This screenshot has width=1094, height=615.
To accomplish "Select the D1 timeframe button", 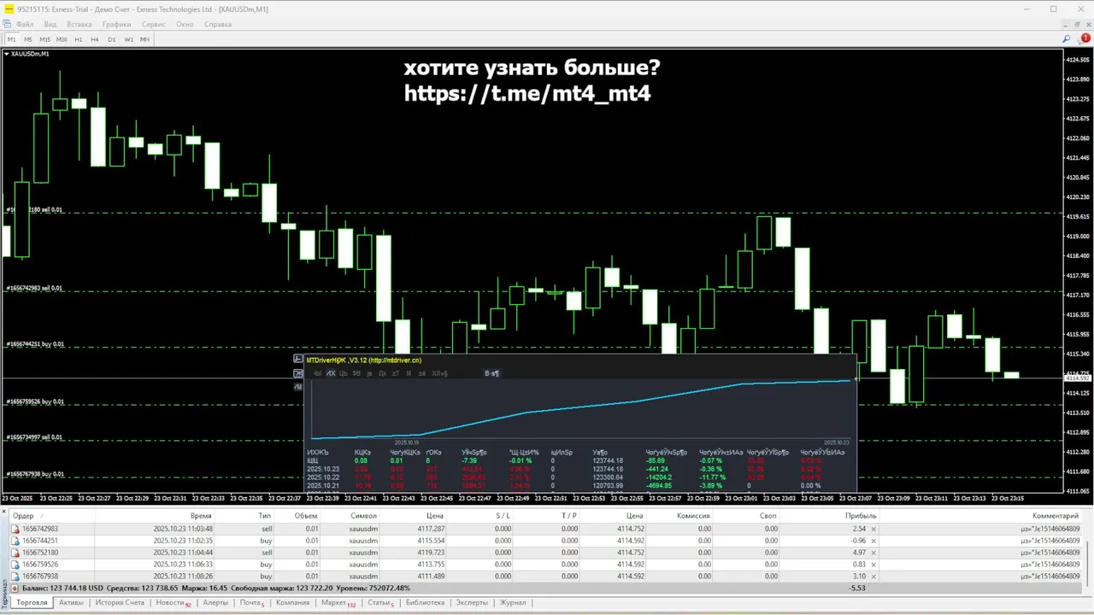I will tap(112, 39).
